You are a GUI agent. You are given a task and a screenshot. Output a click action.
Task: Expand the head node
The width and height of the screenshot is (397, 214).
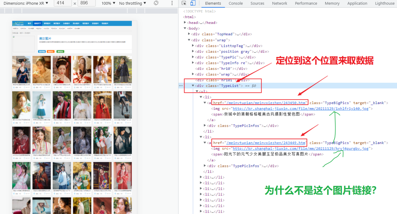(x=185, y=23)
